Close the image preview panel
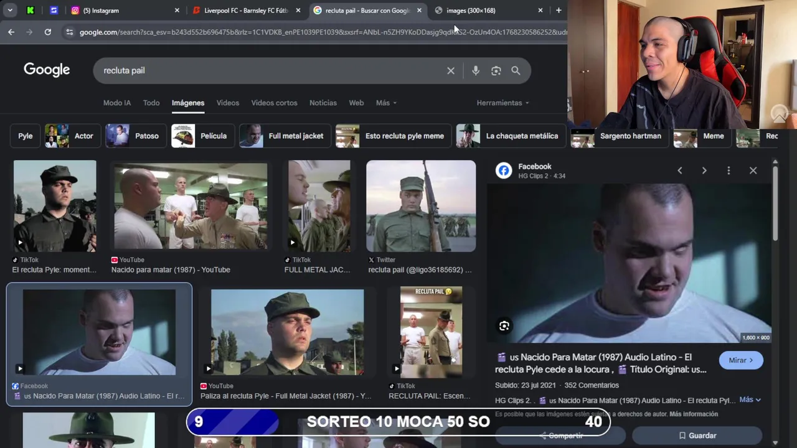The width and height of the screenshot is (797, 448). click(x=753, y=170)
